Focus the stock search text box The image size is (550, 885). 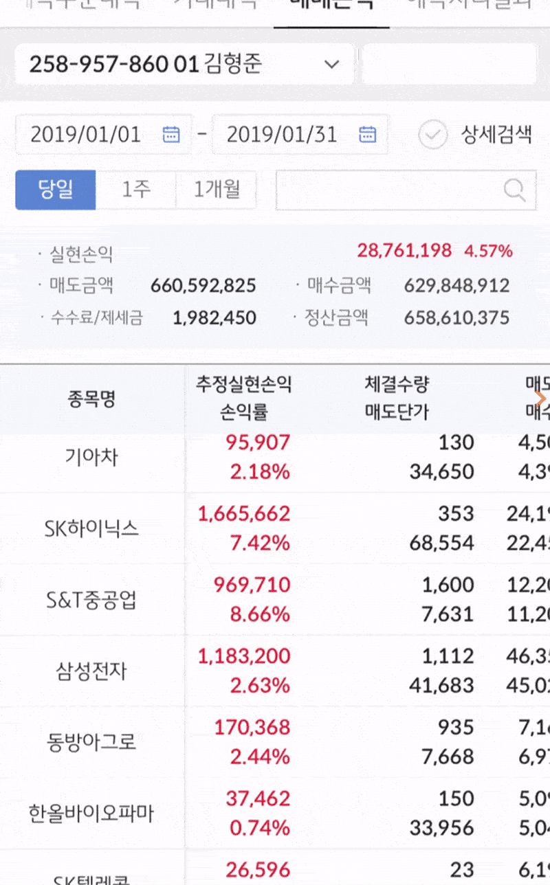388,190
